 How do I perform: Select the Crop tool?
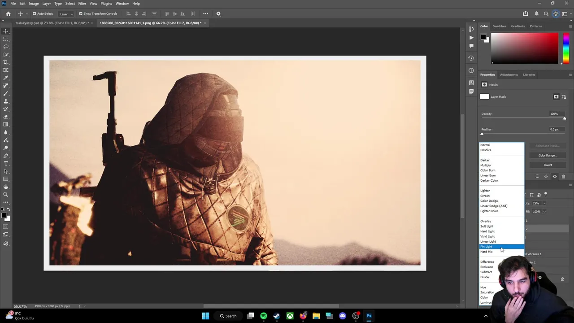click(x=6, y=62)
